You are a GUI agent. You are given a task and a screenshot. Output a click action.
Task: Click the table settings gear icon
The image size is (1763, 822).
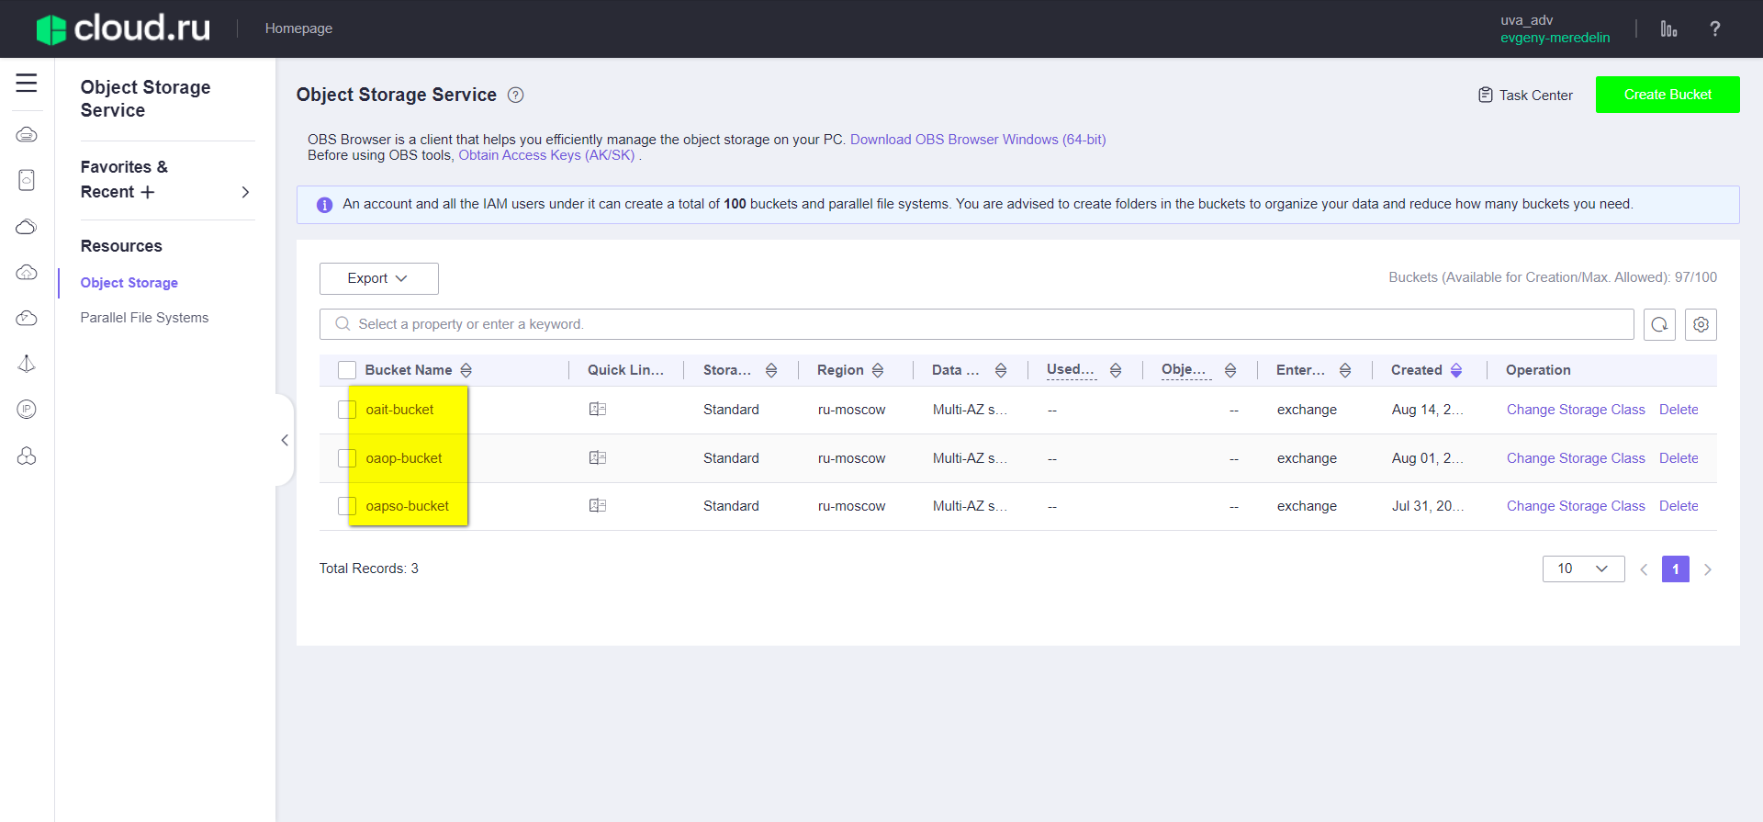[x=1701, y=324]
